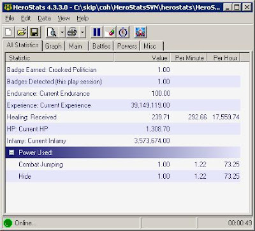Close the HeroStats window
The height and width of the screenshot is (231, 255).
point(247,8)
